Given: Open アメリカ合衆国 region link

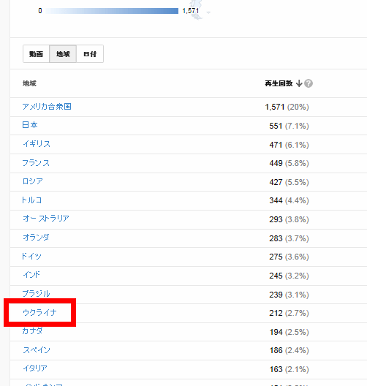Looking at the screenshot, I should 47,107.
